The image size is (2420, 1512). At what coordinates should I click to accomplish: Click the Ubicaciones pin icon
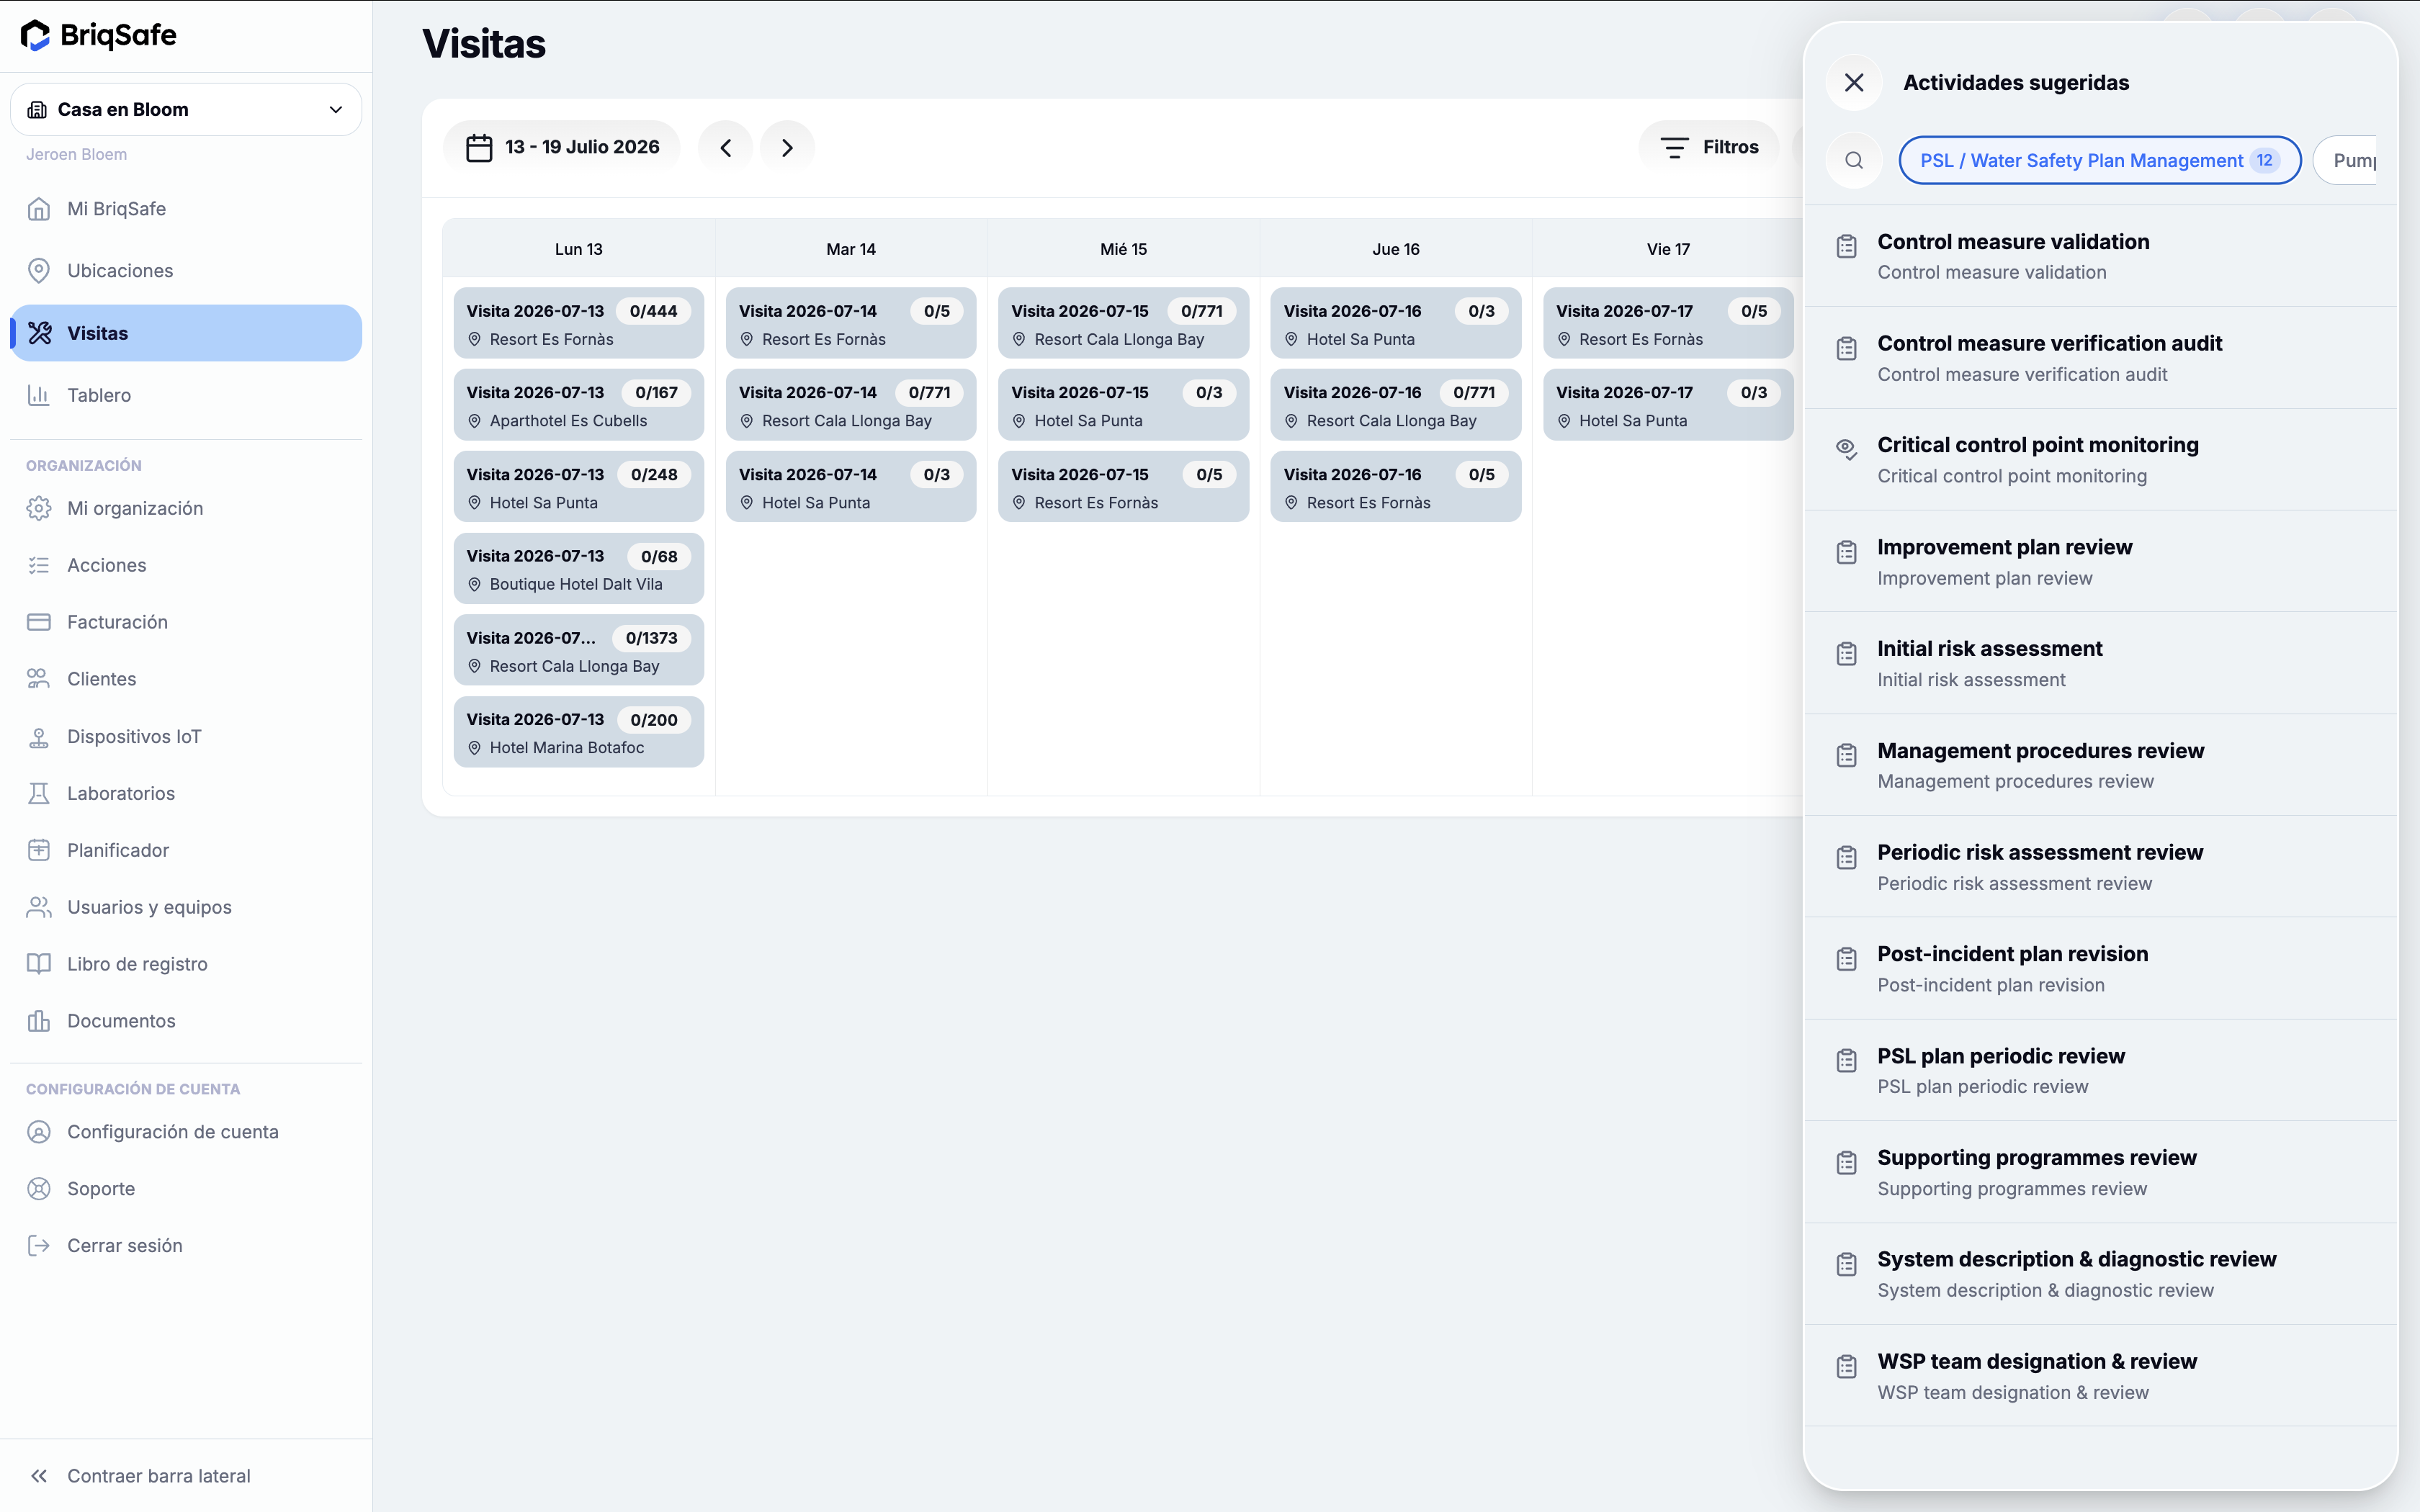click(x=39, y=271)
